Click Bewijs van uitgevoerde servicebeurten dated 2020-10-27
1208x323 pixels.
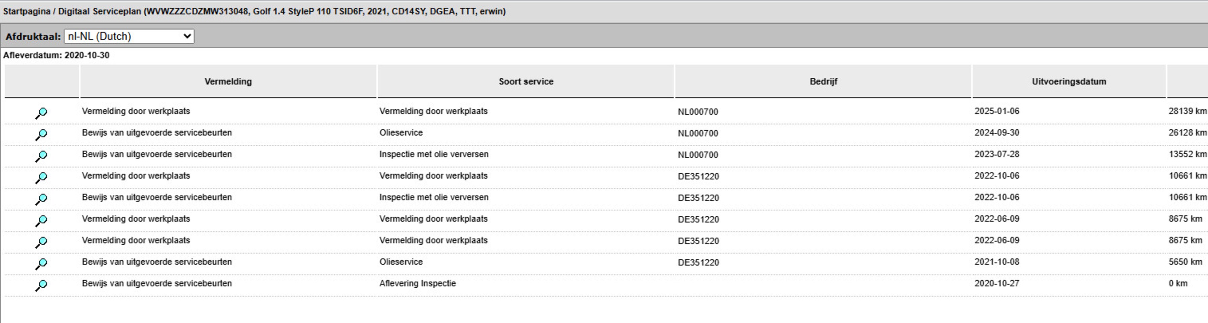point(157,283)
